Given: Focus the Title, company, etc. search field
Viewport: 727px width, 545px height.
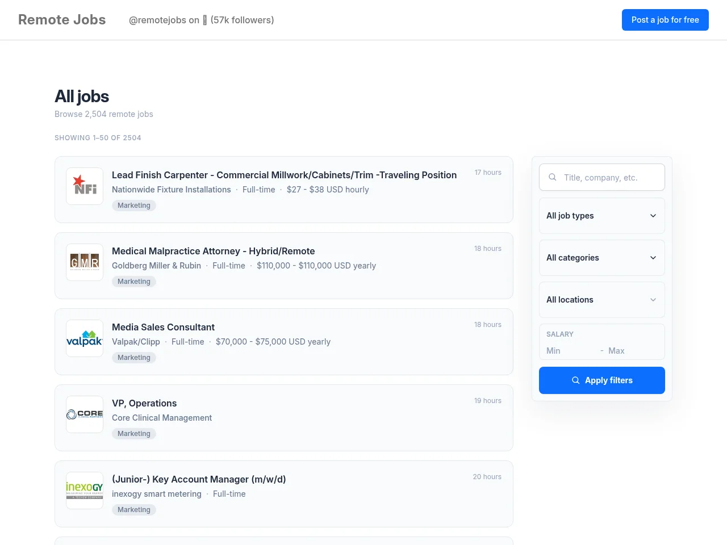Looking at the screenshot, I should point(602,177).
